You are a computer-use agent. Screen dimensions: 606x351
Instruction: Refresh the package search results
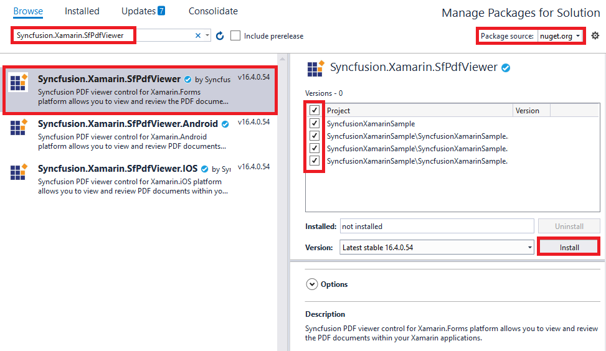pyautogui.click(x=220, y=36)
